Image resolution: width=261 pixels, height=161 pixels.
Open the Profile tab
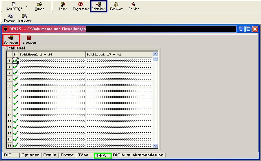coord(50,155)
